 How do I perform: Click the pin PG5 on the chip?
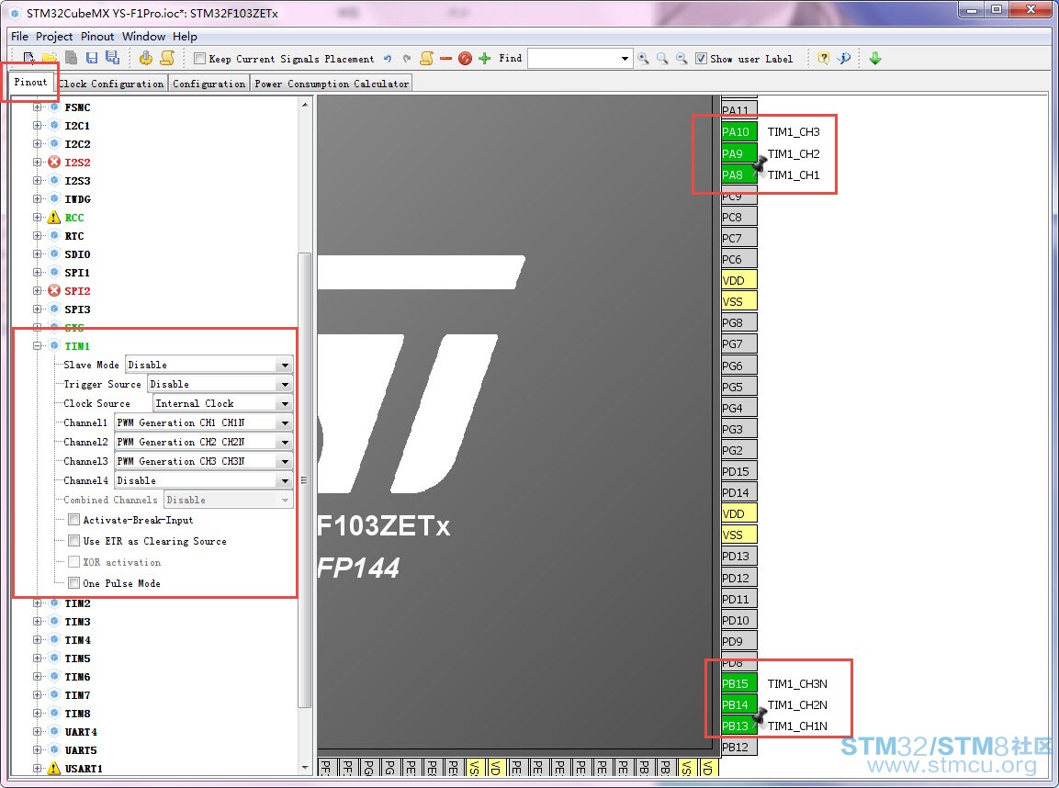coord(738,387)
